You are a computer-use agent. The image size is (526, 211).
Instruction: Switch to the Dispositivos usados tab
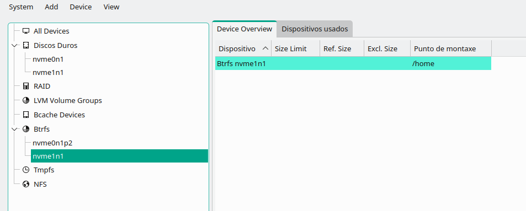pos(315,29)
